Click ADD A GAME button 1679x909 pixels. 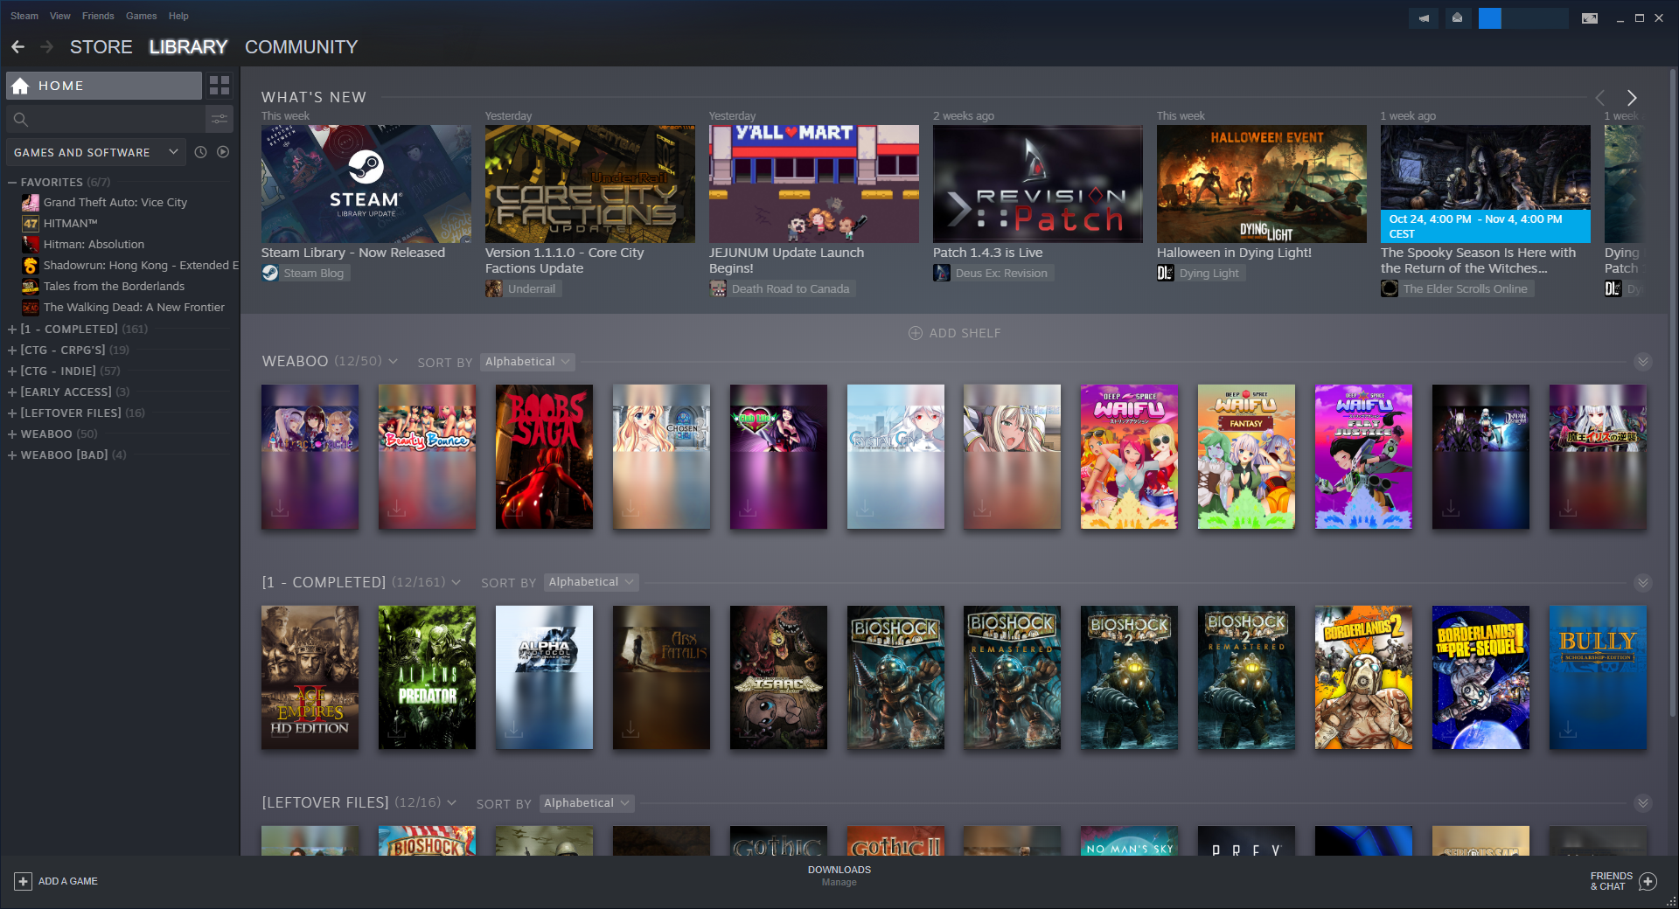56,881
